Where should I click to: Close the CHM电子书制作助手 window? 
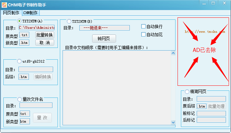224,3
